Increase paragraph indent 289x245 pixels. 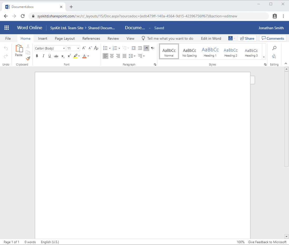[x=140, y=48]
